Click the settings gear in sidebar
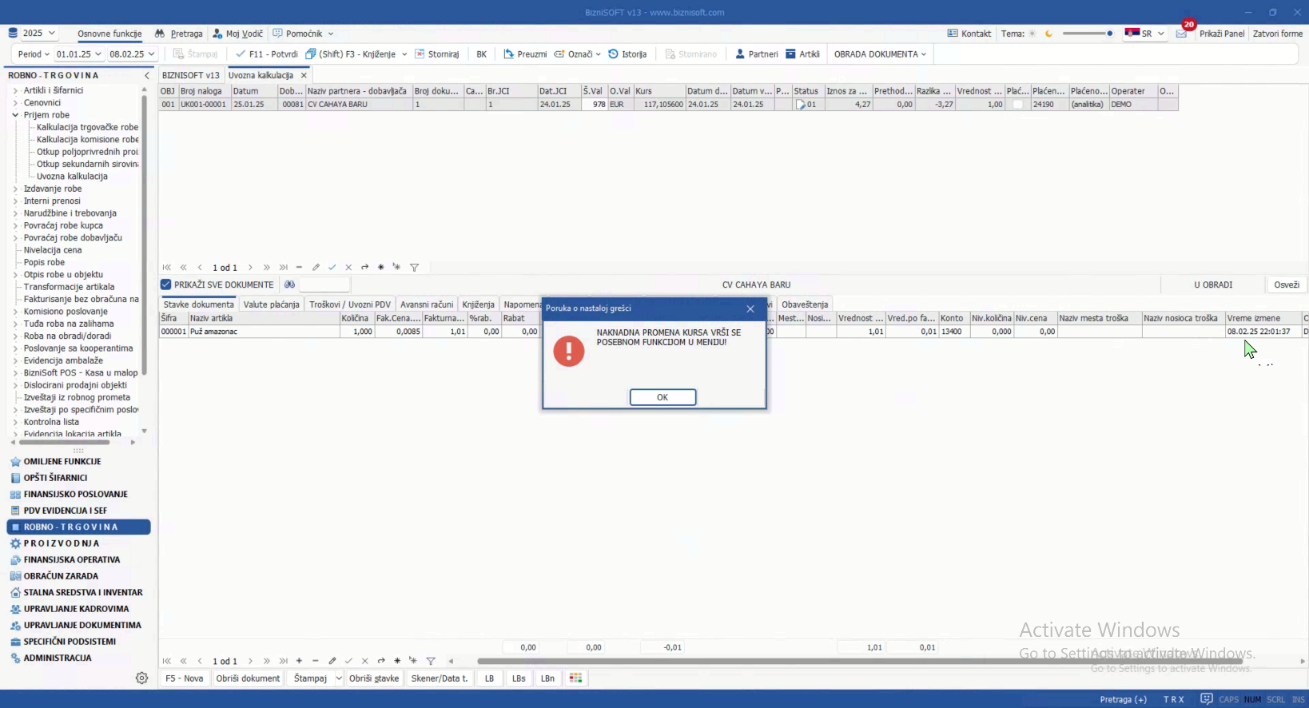 click(x=141, y=678)
